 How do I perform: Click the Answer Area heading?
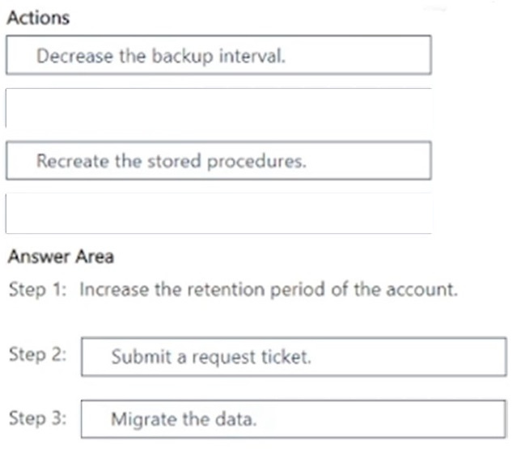pos(61,257)
